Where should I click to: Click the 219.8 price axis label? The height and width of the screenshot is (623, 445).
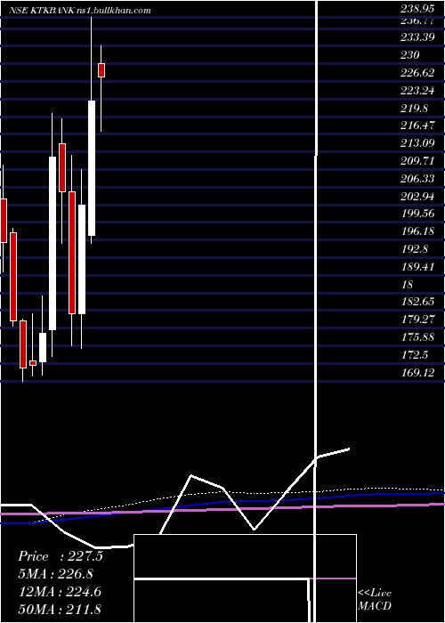(414, 109)
